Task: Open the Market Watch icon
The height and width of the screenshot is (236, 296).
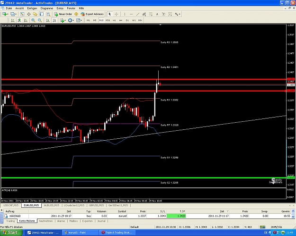Action: [x=22, y=14]
